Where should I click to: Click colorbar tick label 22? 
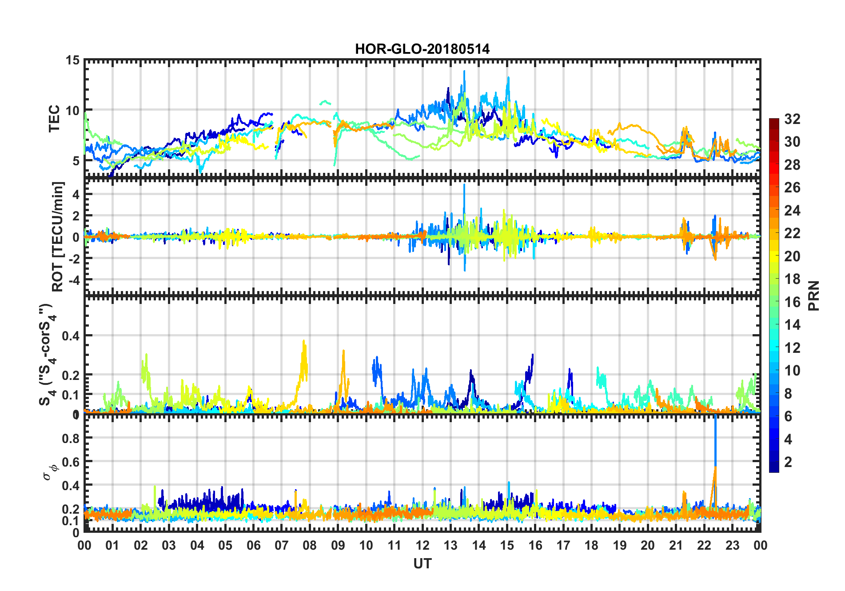click(x=792, y=233)
